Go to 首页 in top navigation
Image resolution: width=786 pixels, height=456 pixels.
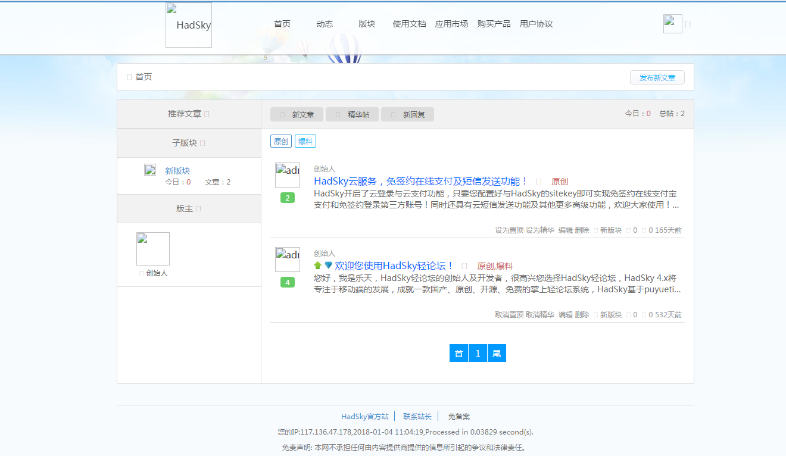coord(282,24)
